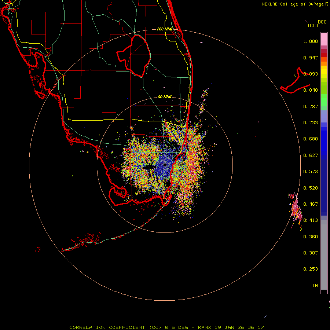
Task: Click the 0.680 scale value
Action: click(311, 139)
